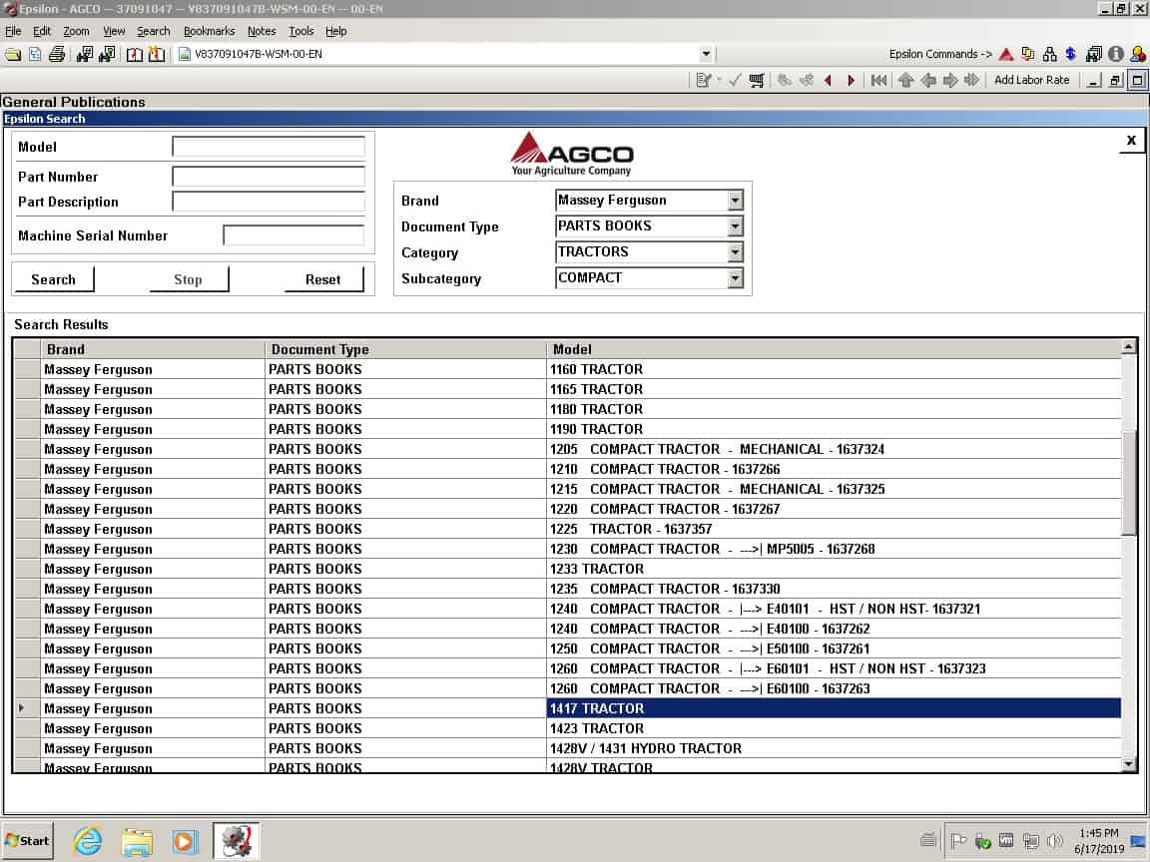
Task: Click the checkmark icon in toolbar
Action: click(x=735, y=80)
